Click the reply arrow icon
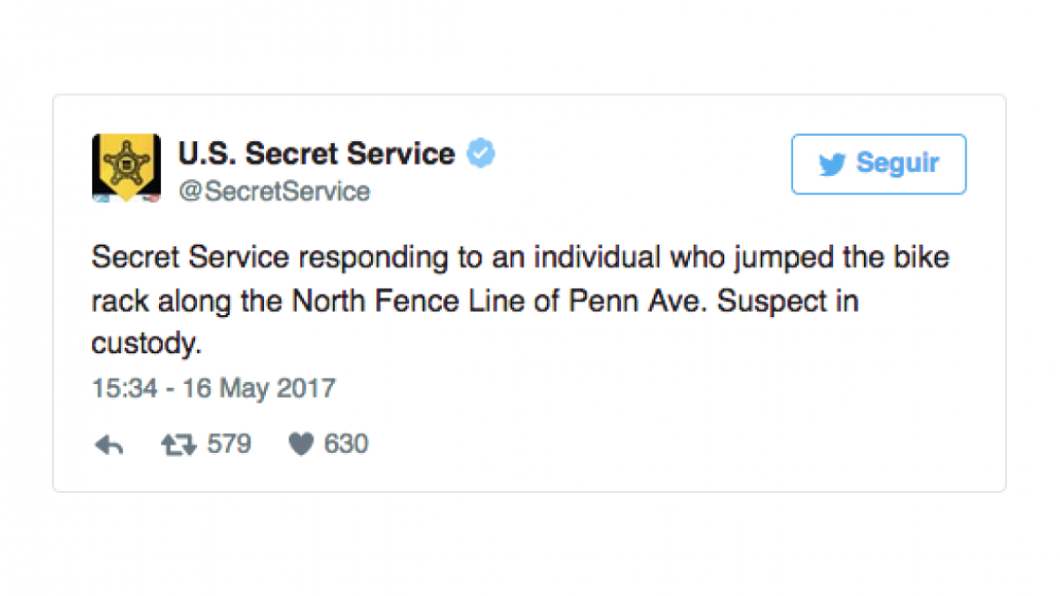Screen dimensions: 1060x596 click(x=108, y=444)
